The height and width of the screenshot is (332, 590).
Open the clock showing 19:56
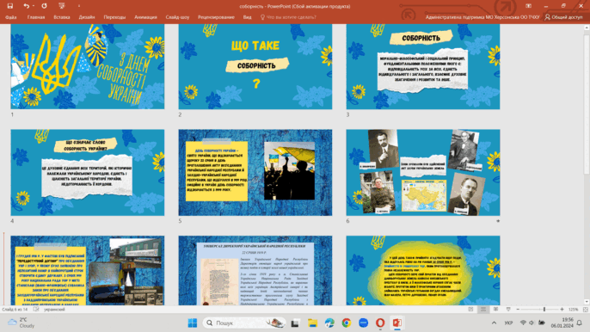pyautogui.click(x=562, y=323)
